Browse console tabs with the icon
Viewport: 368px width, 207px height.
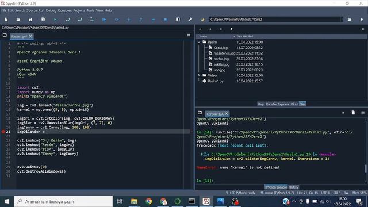[200, 113]
